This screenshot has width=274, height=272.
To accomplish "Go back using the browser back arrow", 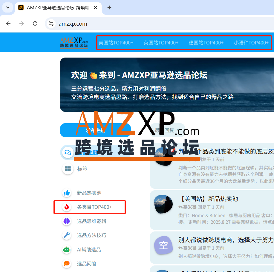I will click(x=8, y=24).
